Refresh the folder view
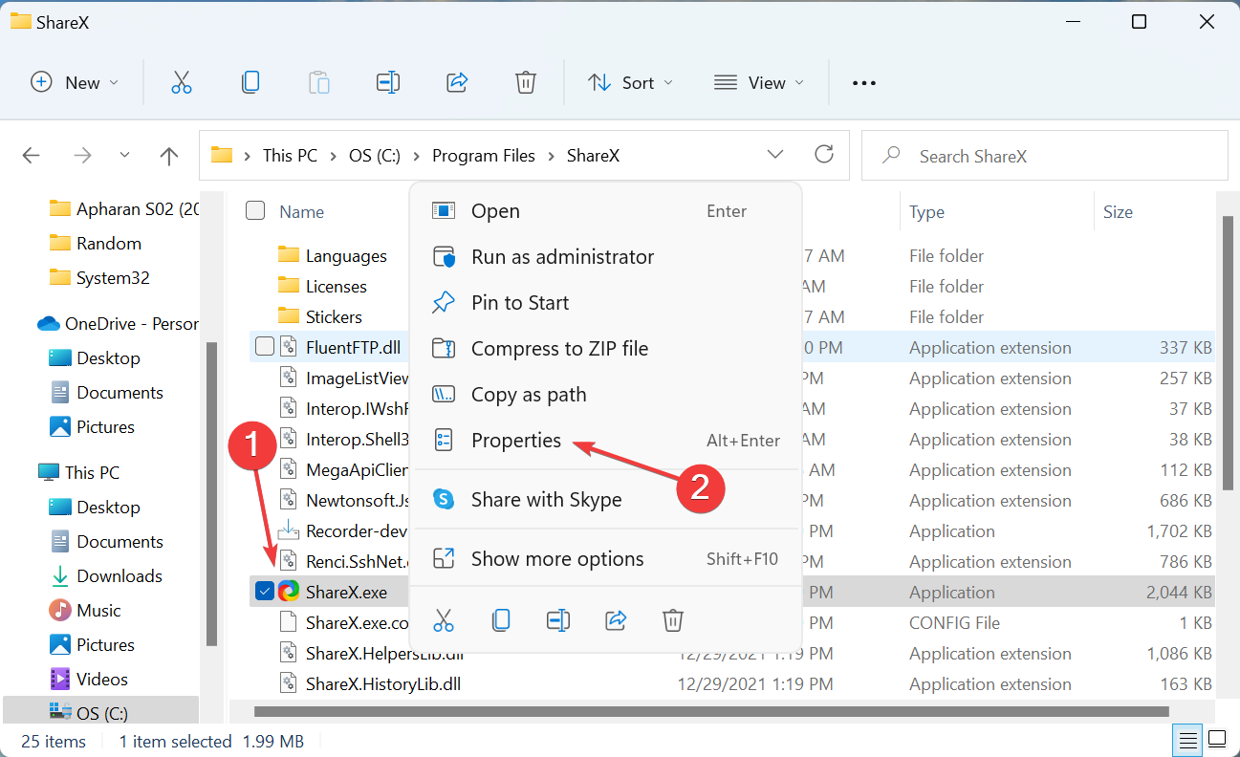Screen dimensions: 1240x757 point(824,154)
